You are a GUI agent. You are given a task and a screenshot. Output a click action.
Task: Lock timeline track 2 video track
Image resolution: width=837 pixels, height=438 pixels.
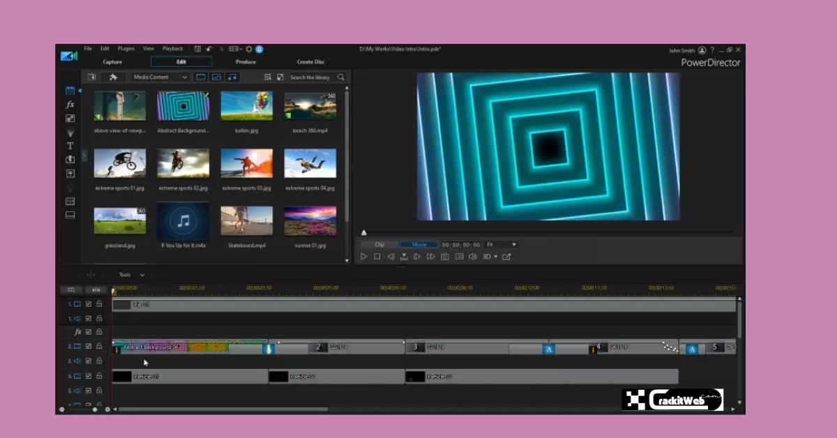point(98,347)
